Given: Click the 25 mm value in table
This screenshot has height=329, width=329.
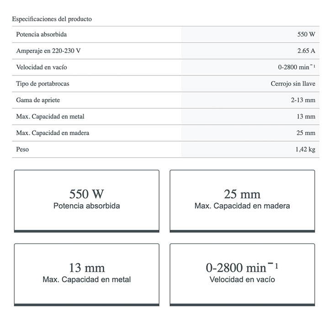Looking at the screenshot, I should (x=306, y=133).
